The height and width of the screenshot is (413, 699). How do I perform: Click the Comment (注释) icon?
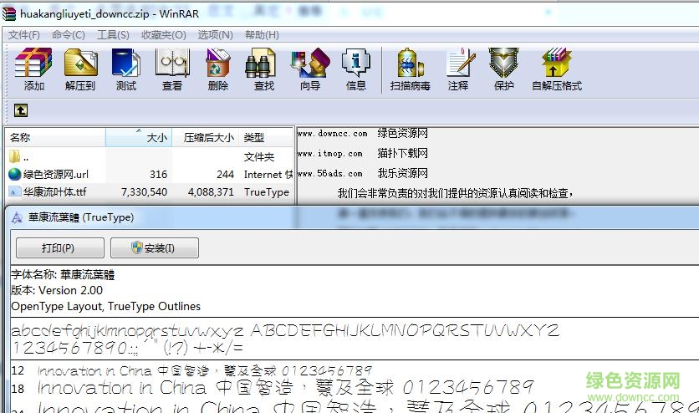(459, 69)
